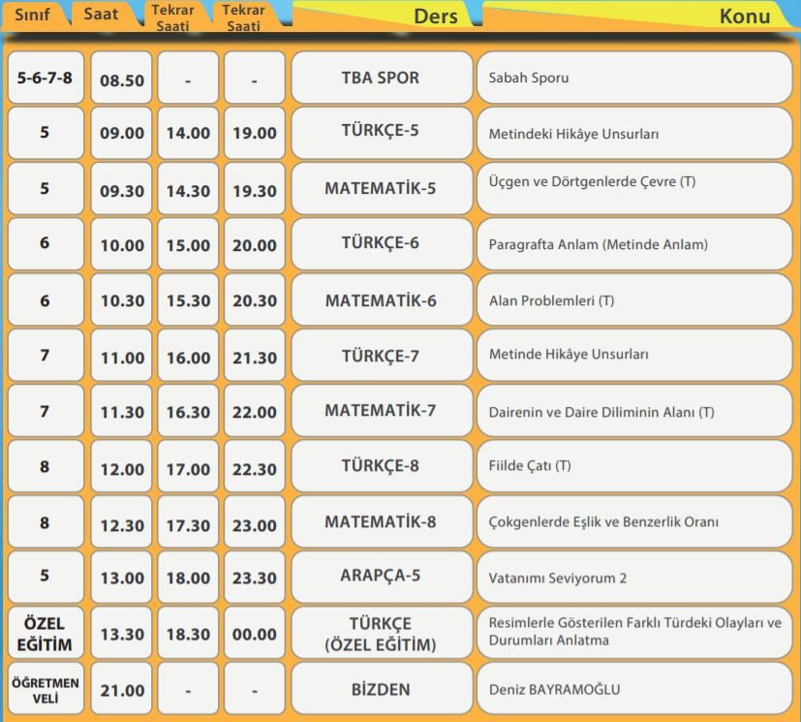Click the 22.30 repeat time
The width and height of the screenshot is (801, 722).
(x=255, y=466)
